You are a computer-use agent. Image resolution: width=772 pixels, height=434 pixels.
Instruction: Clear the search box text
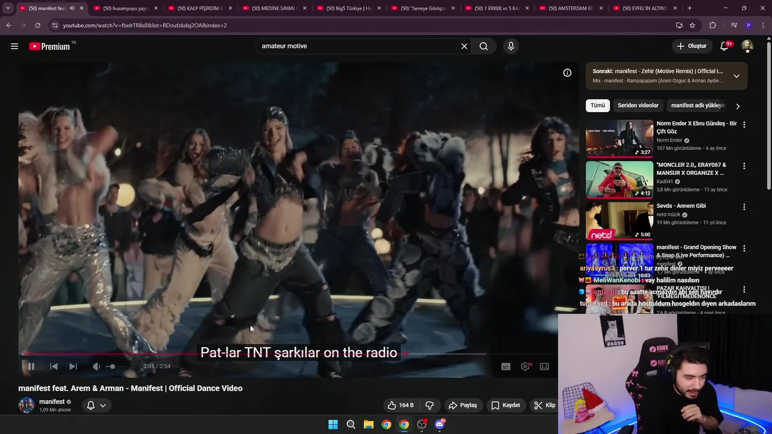click(464, 46)
